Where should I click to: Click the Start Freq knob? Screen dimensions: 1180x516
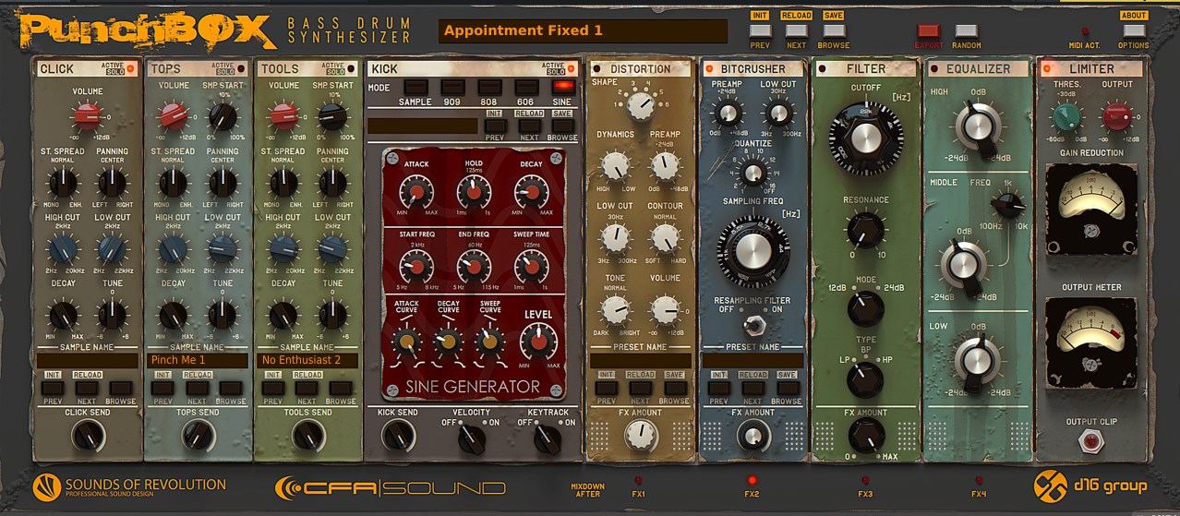click(415, 267)
